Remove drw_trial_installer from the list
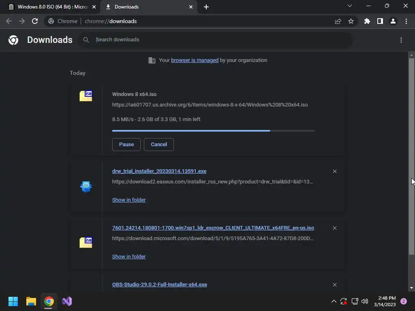Image resolution: width=415 pixels, height=311 pixels. [334, 171]
